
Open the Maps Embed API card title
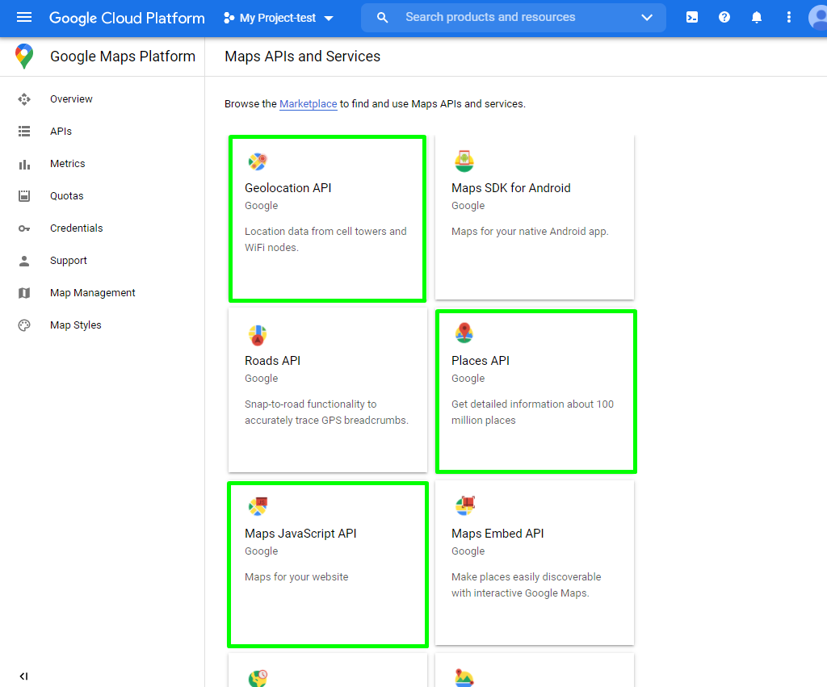pyautogui.click(x=497, y=534)
